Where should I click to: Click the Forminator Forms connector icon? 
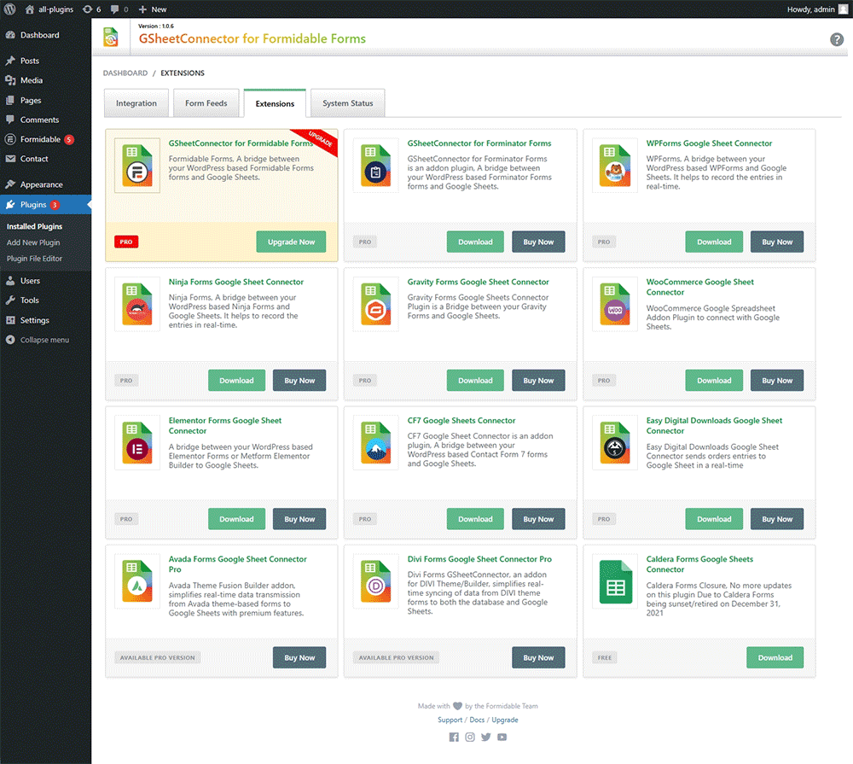pos(376,166)
